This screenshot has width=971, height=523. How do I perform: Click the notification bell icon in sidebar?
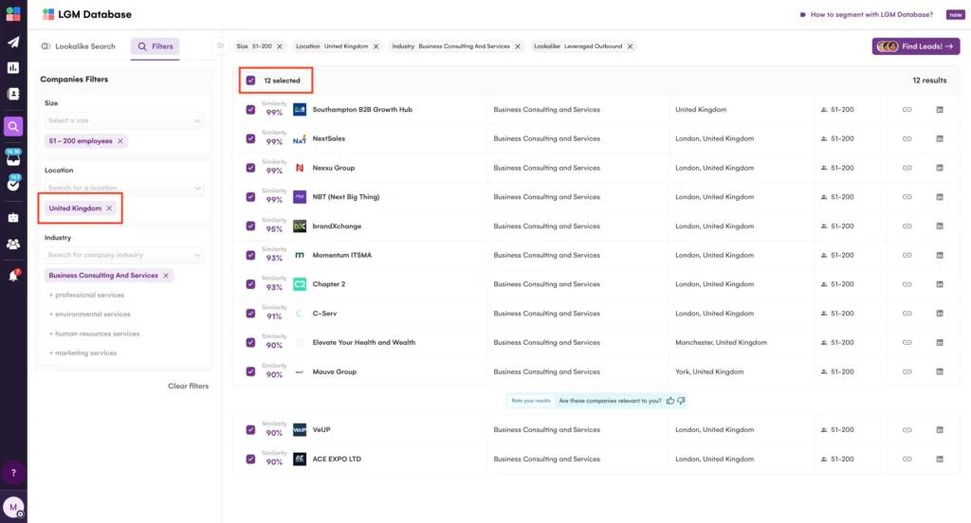point(13,276)
